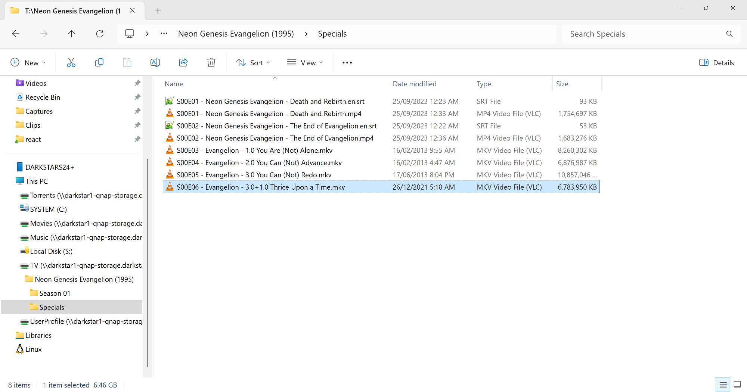Screen dimensions: 747x392
Task: Click the Copy icon in toolbar
Action: pyautogui.click(x=99, y=63)
